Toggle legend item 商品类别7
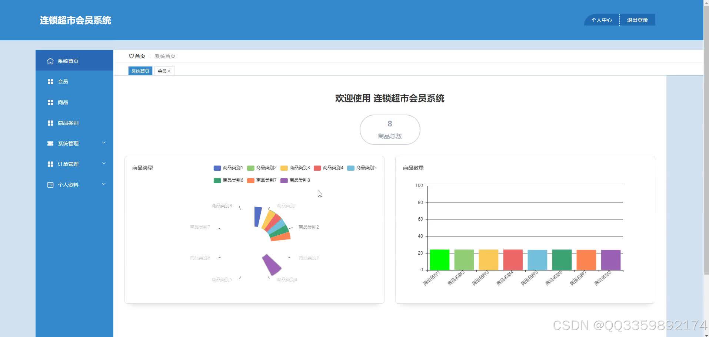 click(262, 180)
